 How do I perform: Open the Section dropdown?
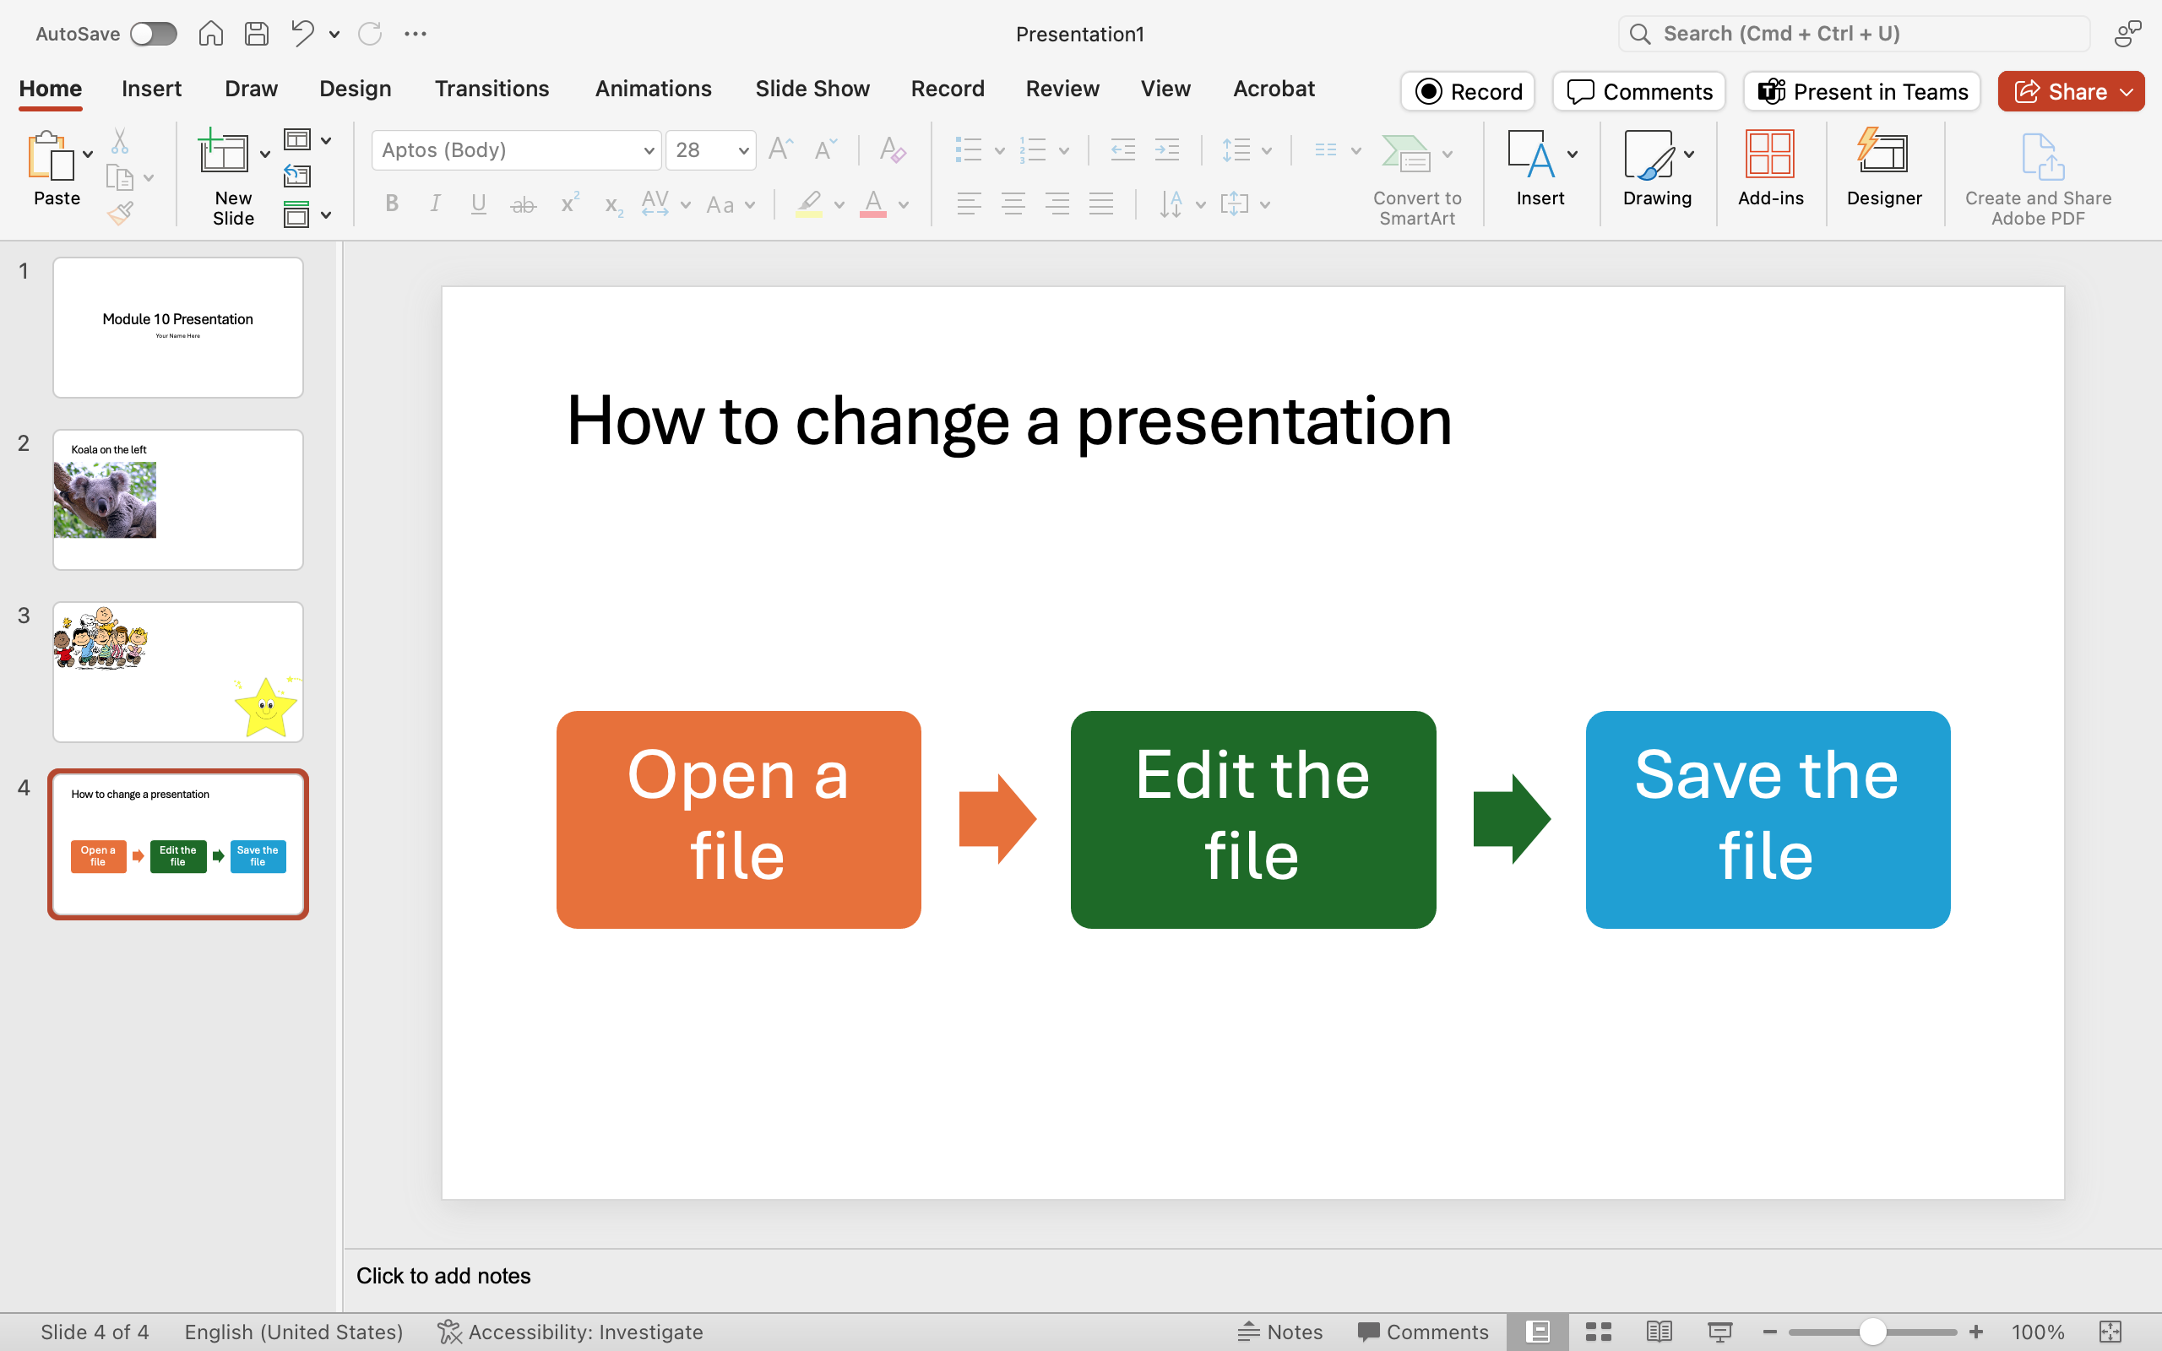[307, 214]
